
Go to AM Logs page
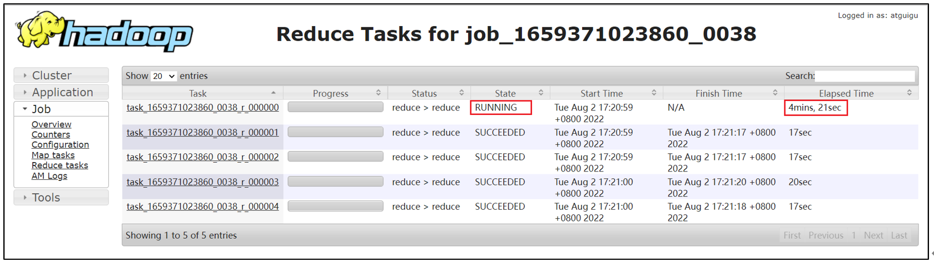point(49,176)
